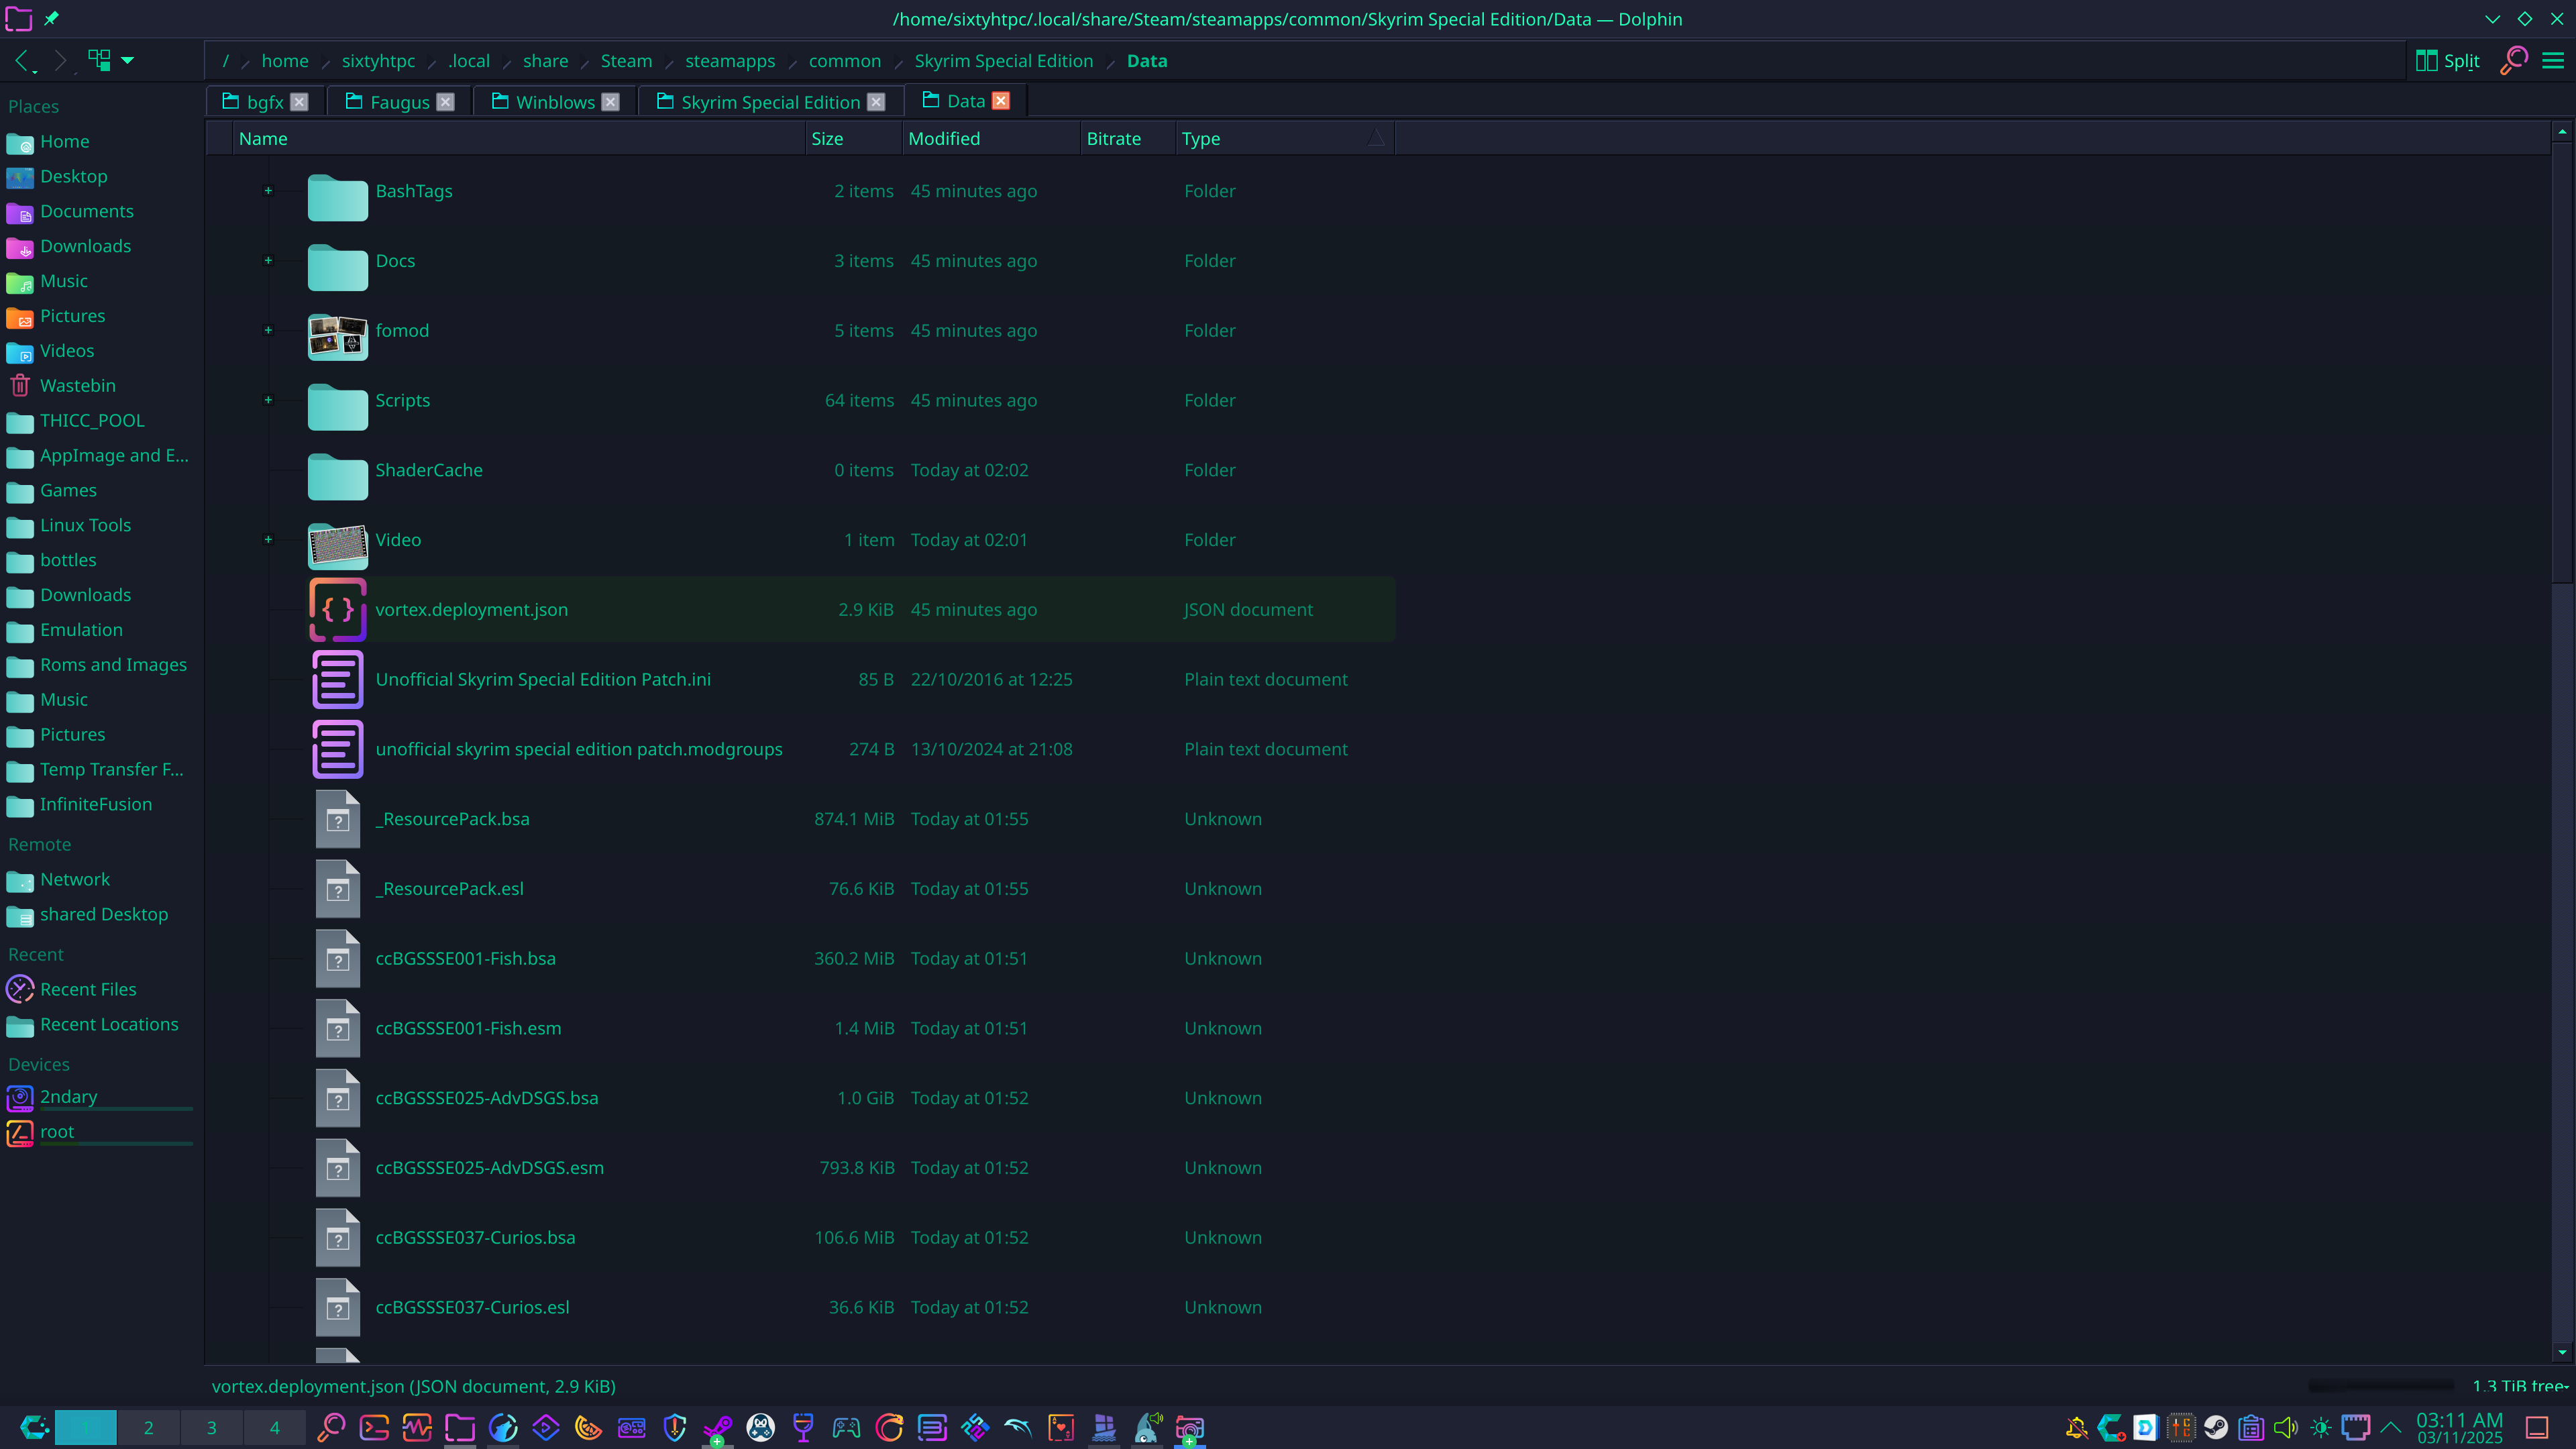Toggle Split view mode
2576x1449 pixels.
pos(2447,61)
